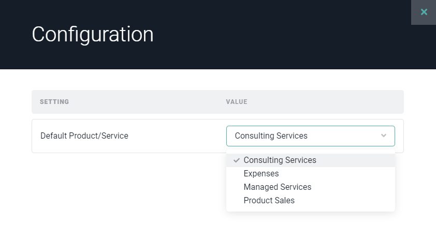Pick Product Sales from the dropdown options
The image size is (436, 225).
(x=269, y=201)
